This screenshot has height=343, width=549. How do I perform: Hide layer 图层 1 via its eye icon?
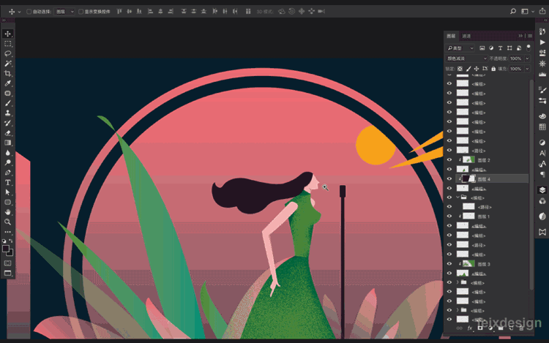449,216
